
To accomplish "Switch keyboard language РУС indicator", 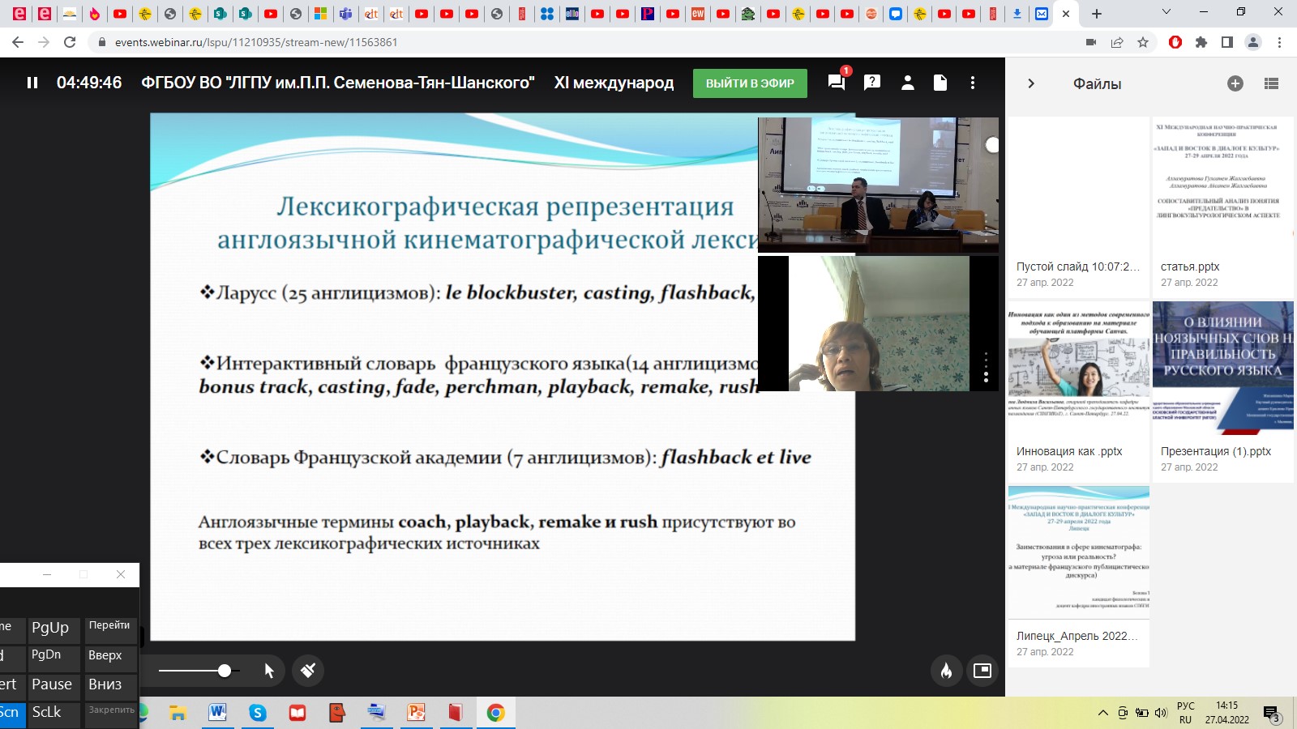I will click(1186, 713).
